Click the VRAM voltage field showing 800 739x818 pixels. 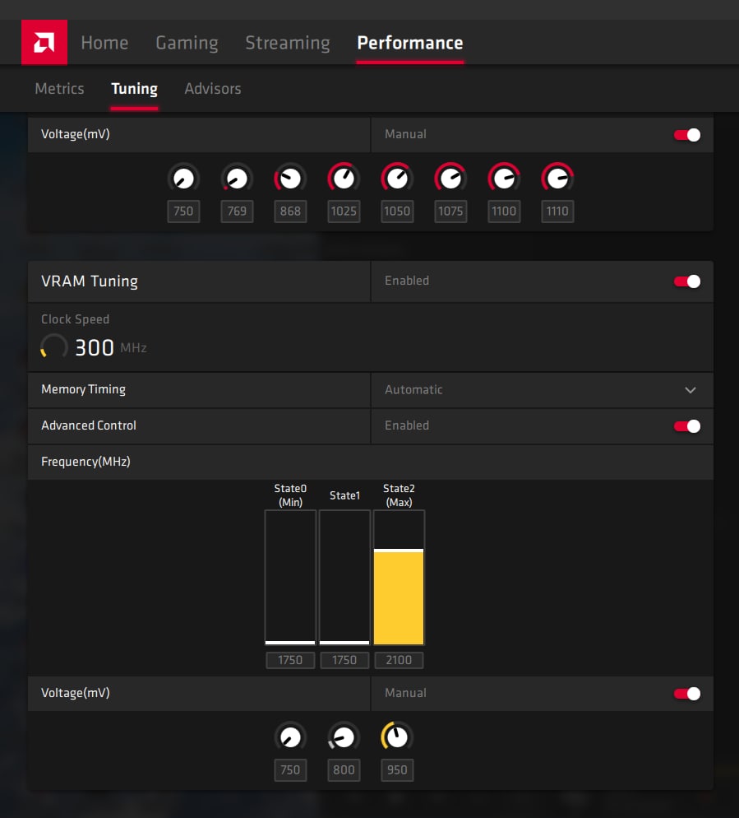(x=344, y=770)
